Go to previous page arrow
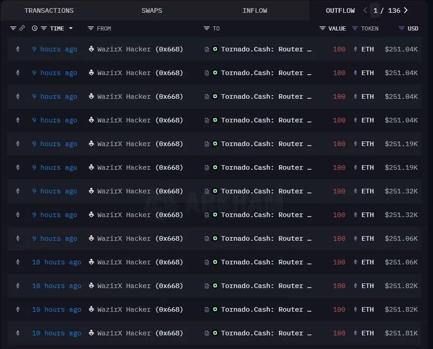This screenshot has height=349, width=433. [365, 11]
